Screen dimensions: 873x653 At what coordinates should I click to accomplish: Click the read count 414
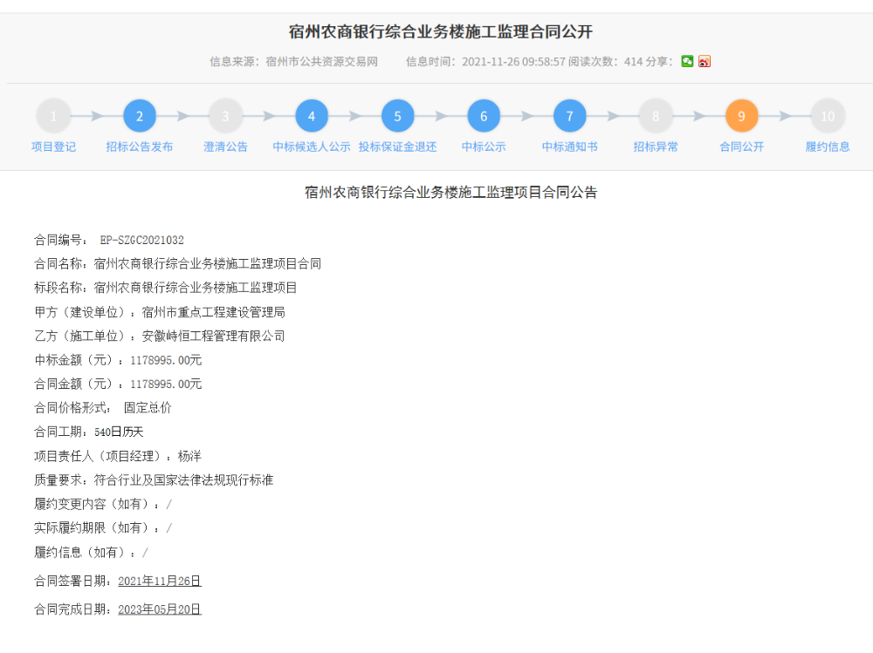pos(633,62)
